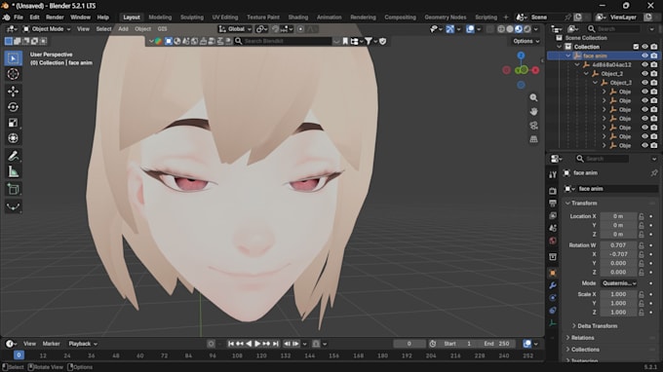
Task: Select the Measure tool
Action: point(13,171)
